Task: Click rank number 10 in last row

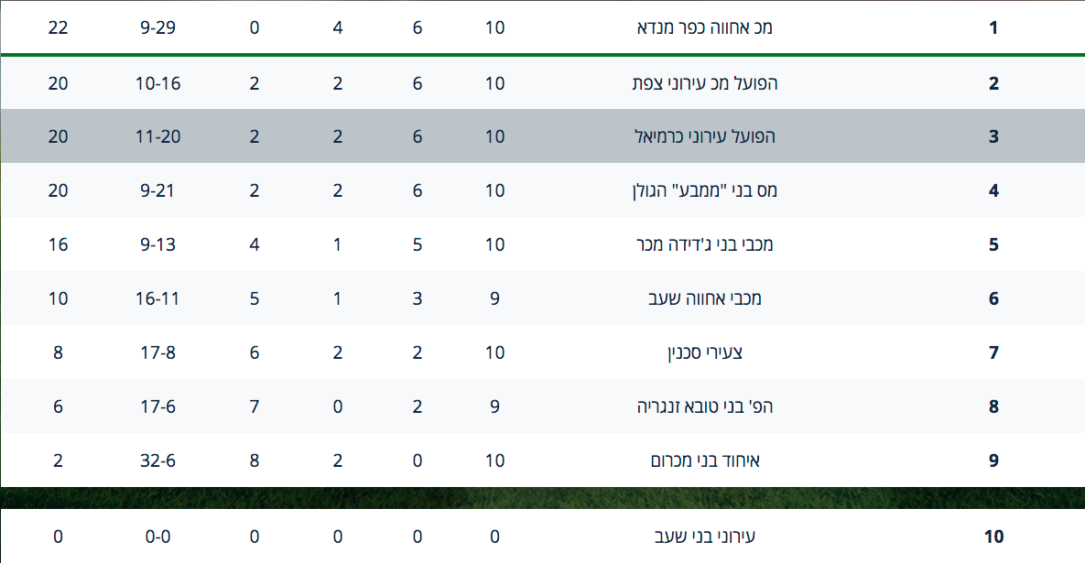Action: (x=993, y=536)
